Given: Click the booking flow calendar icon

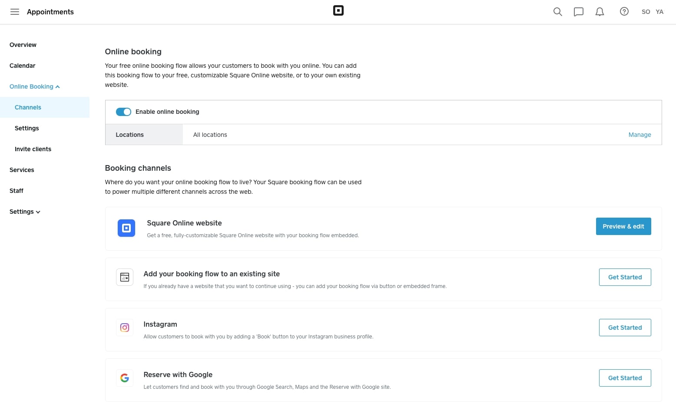Looking at the screenshot, I should click(124, 277).
